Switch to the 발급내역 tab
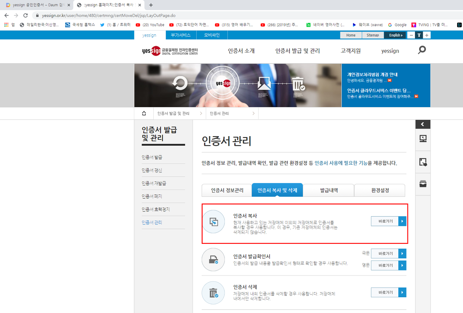Image resolution: width=463 pixels, height=313 pixels. 328,190
